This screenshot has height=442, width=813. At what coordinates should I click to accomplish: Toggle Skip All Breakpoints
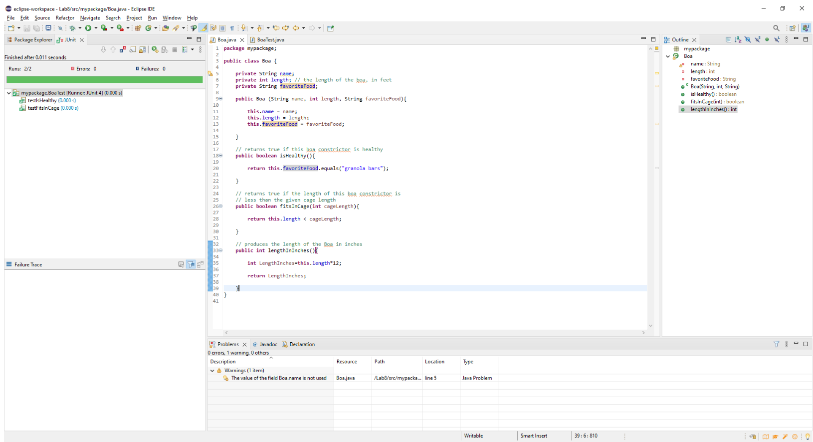[x=60, y=28]
